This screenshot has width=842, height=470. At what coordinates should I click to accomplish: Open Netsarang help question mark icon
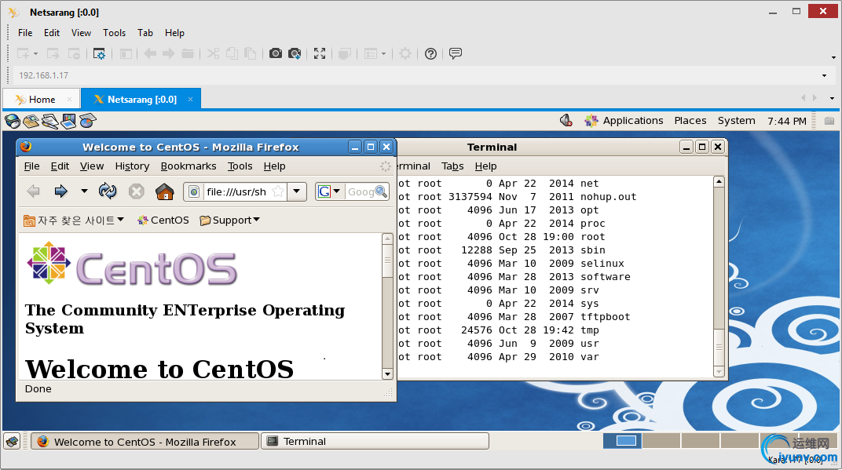[x=430, y=53]
